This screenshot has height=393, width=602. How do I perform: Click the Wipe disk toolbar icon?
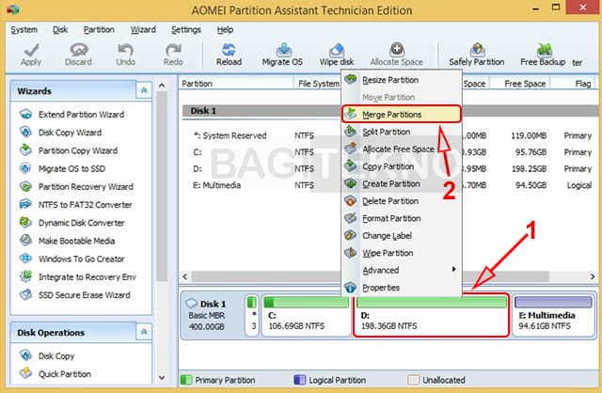[337, 55]
